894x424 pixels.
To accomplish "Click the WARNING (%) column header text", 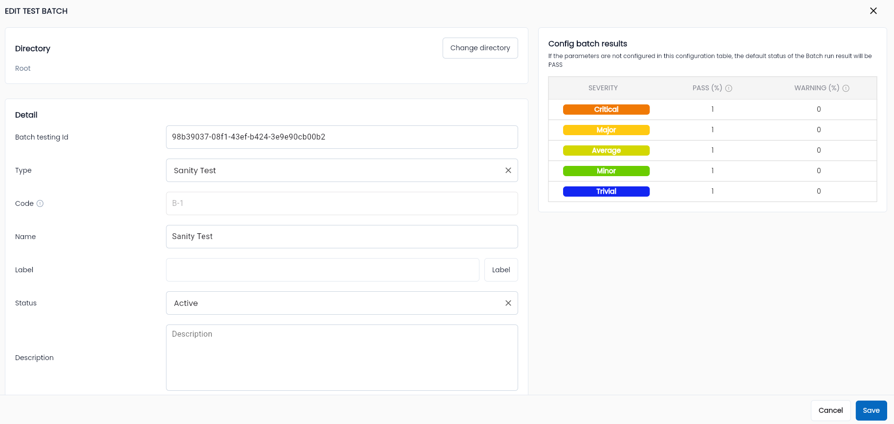I will [817, 88].
